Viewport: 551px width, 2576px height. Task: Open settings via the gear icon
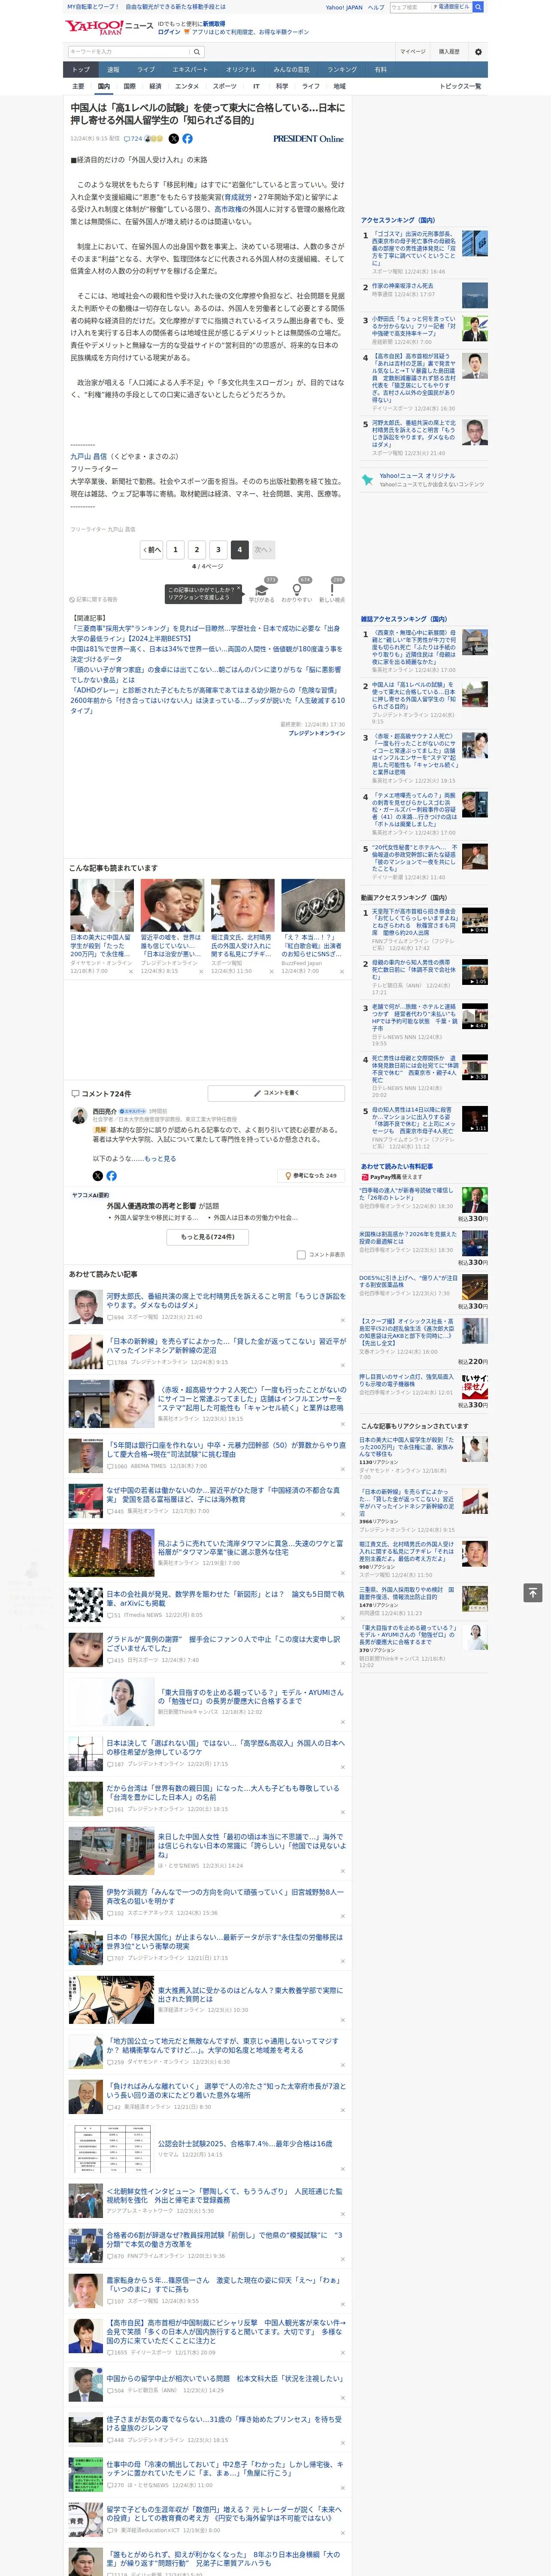coord(478,52)
